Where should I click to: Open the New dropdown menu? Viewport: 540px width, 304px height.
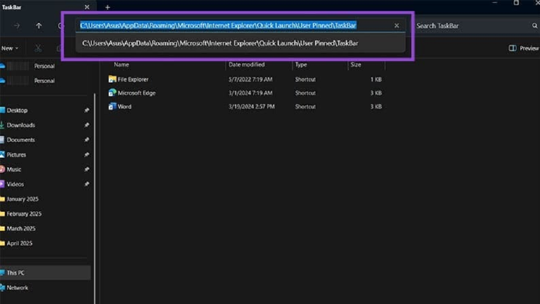(x=9, y=48)
